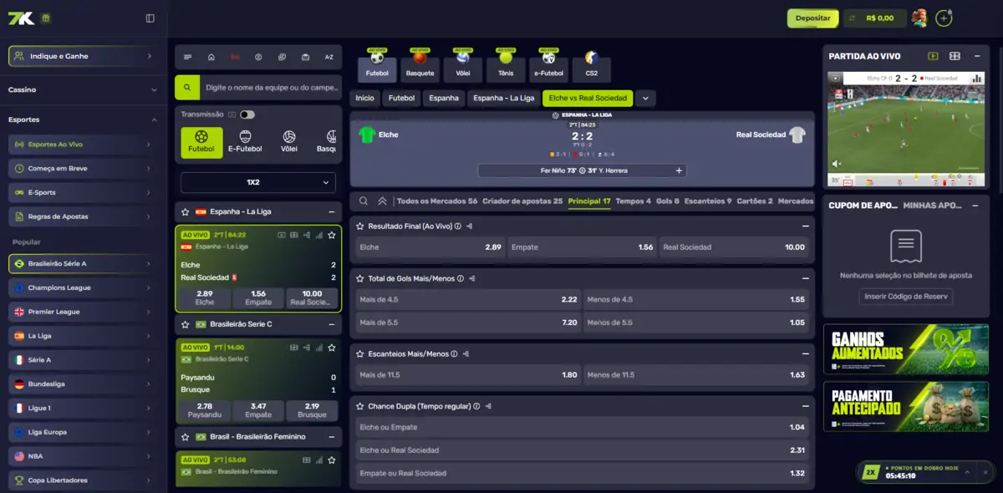Collapse the left sidebar panel icon
The height and width of the screenshot is (493, 1003).
pyautogui.click(x=150, y=18)
